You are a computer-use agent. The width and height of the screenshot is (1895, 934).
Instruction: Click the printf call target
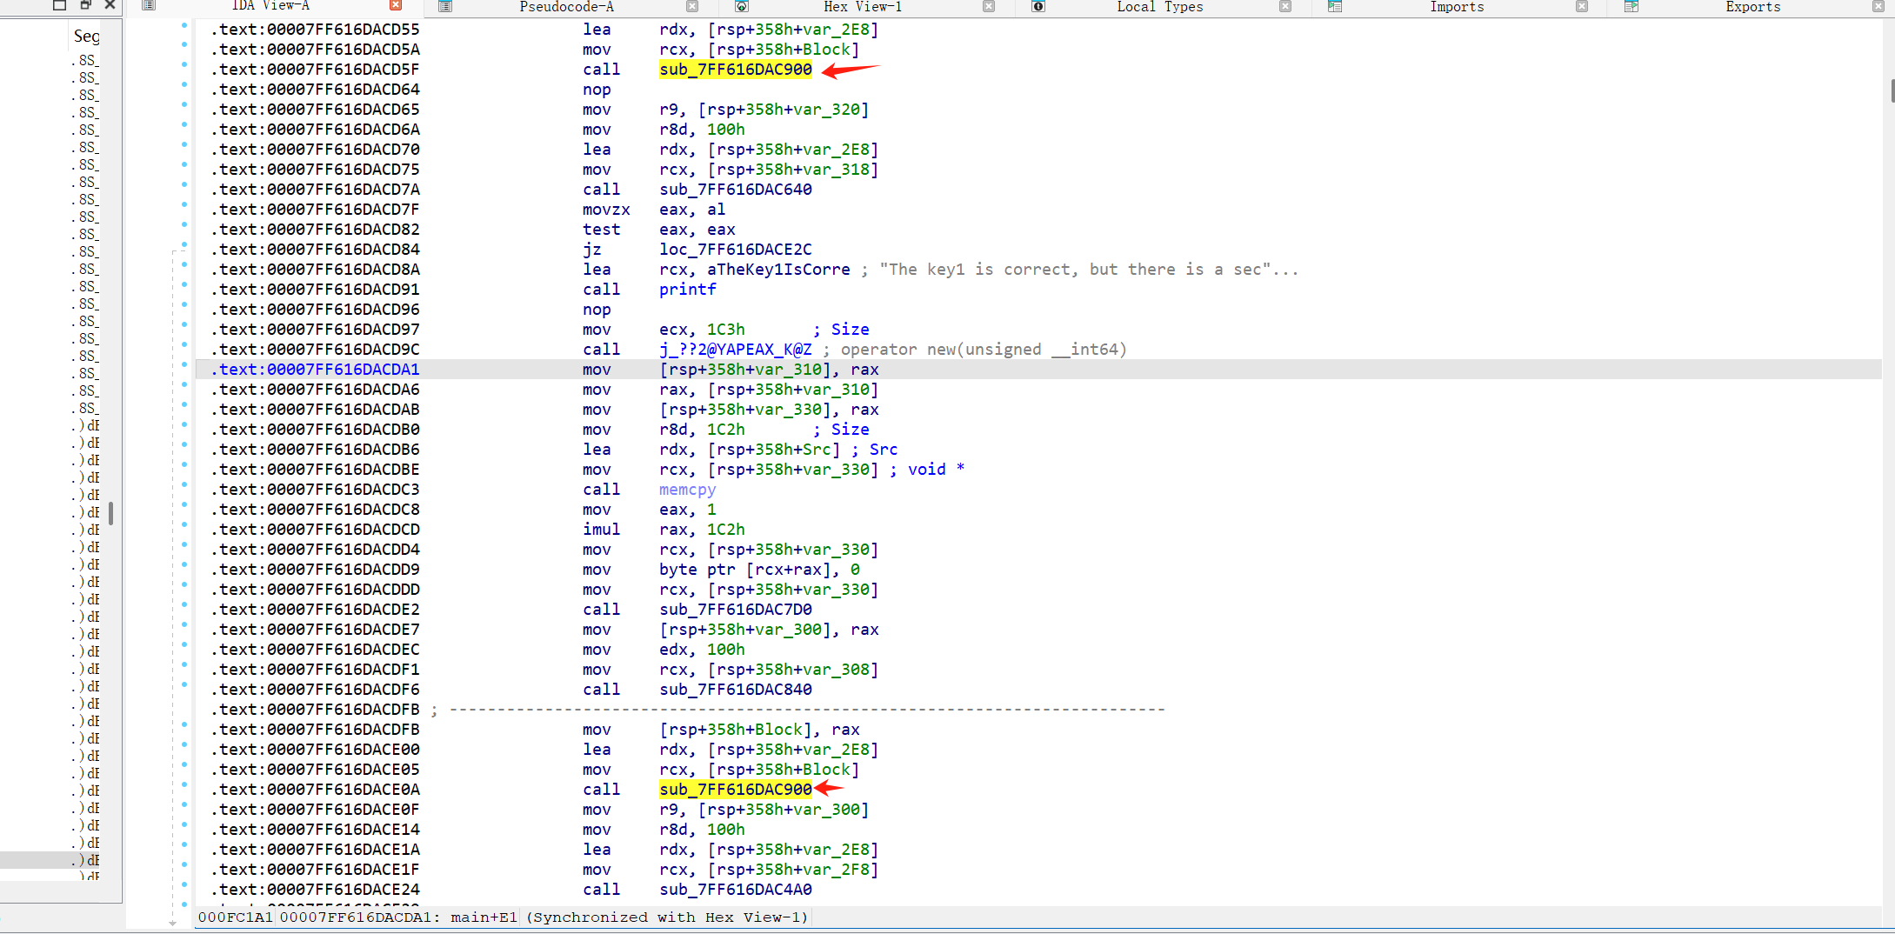(x=688, y=290)
